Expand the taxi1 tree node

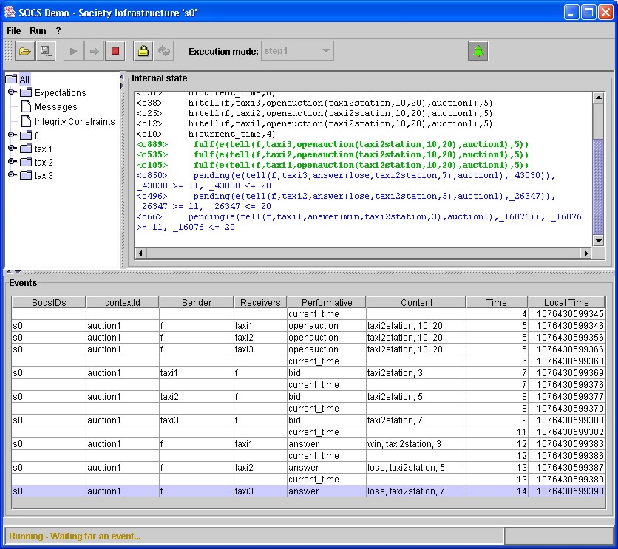point(13,149)
